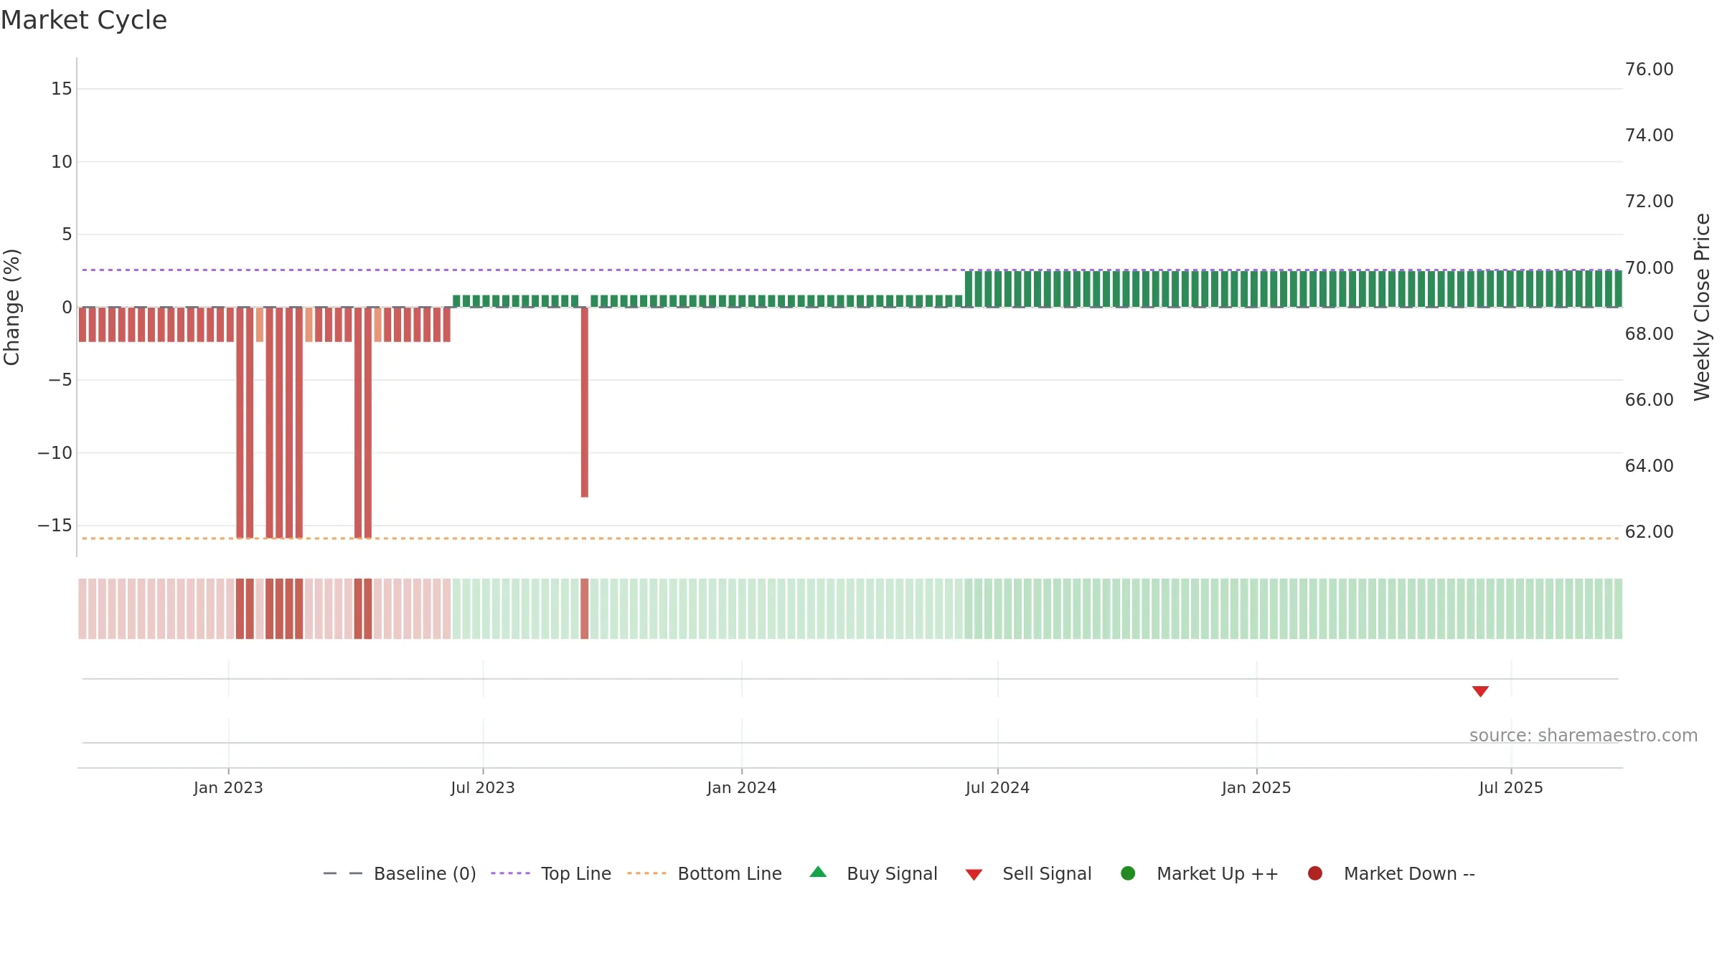
Task: Click the Jul 2024 axis label
Action: pyautogui.click(x=997, y=788)
